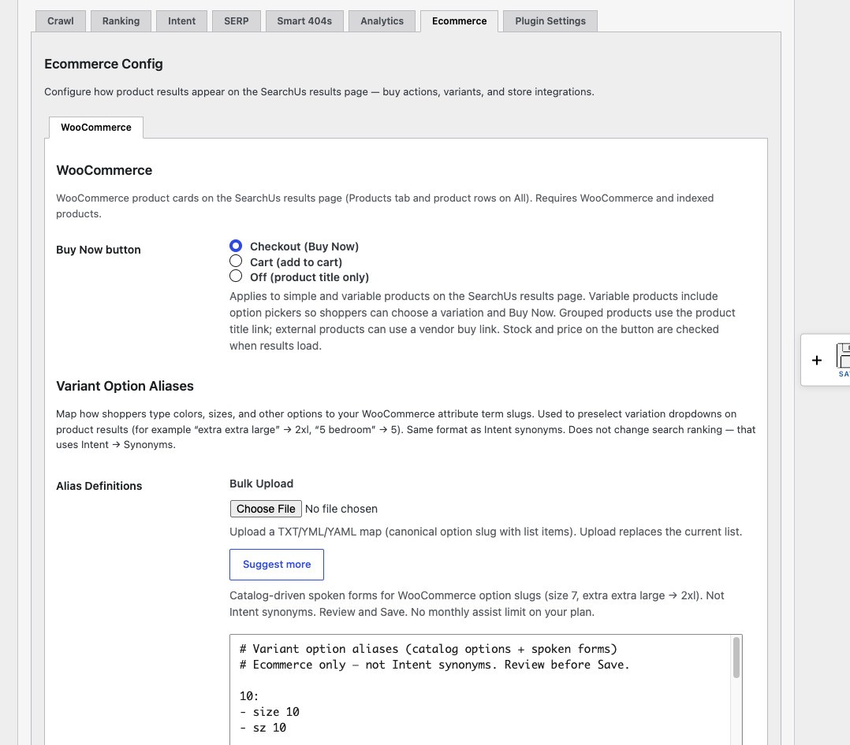Select Checkout (Buy Now) radio option
The image size is (850, 745).
point(236,246)
